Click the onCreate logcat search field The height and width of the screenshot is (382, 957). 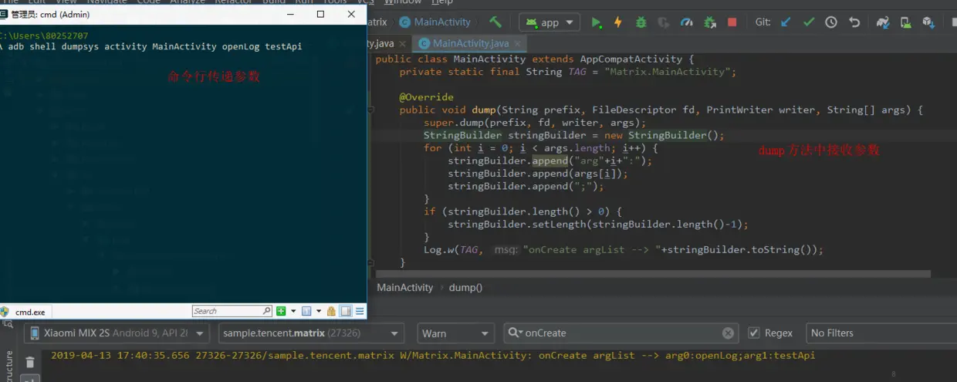click(x=621, y=333)
